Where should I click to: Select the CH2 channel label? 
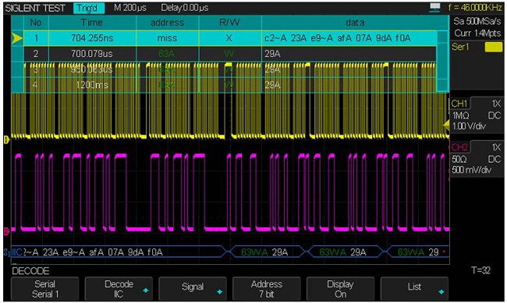click(459, 147)
